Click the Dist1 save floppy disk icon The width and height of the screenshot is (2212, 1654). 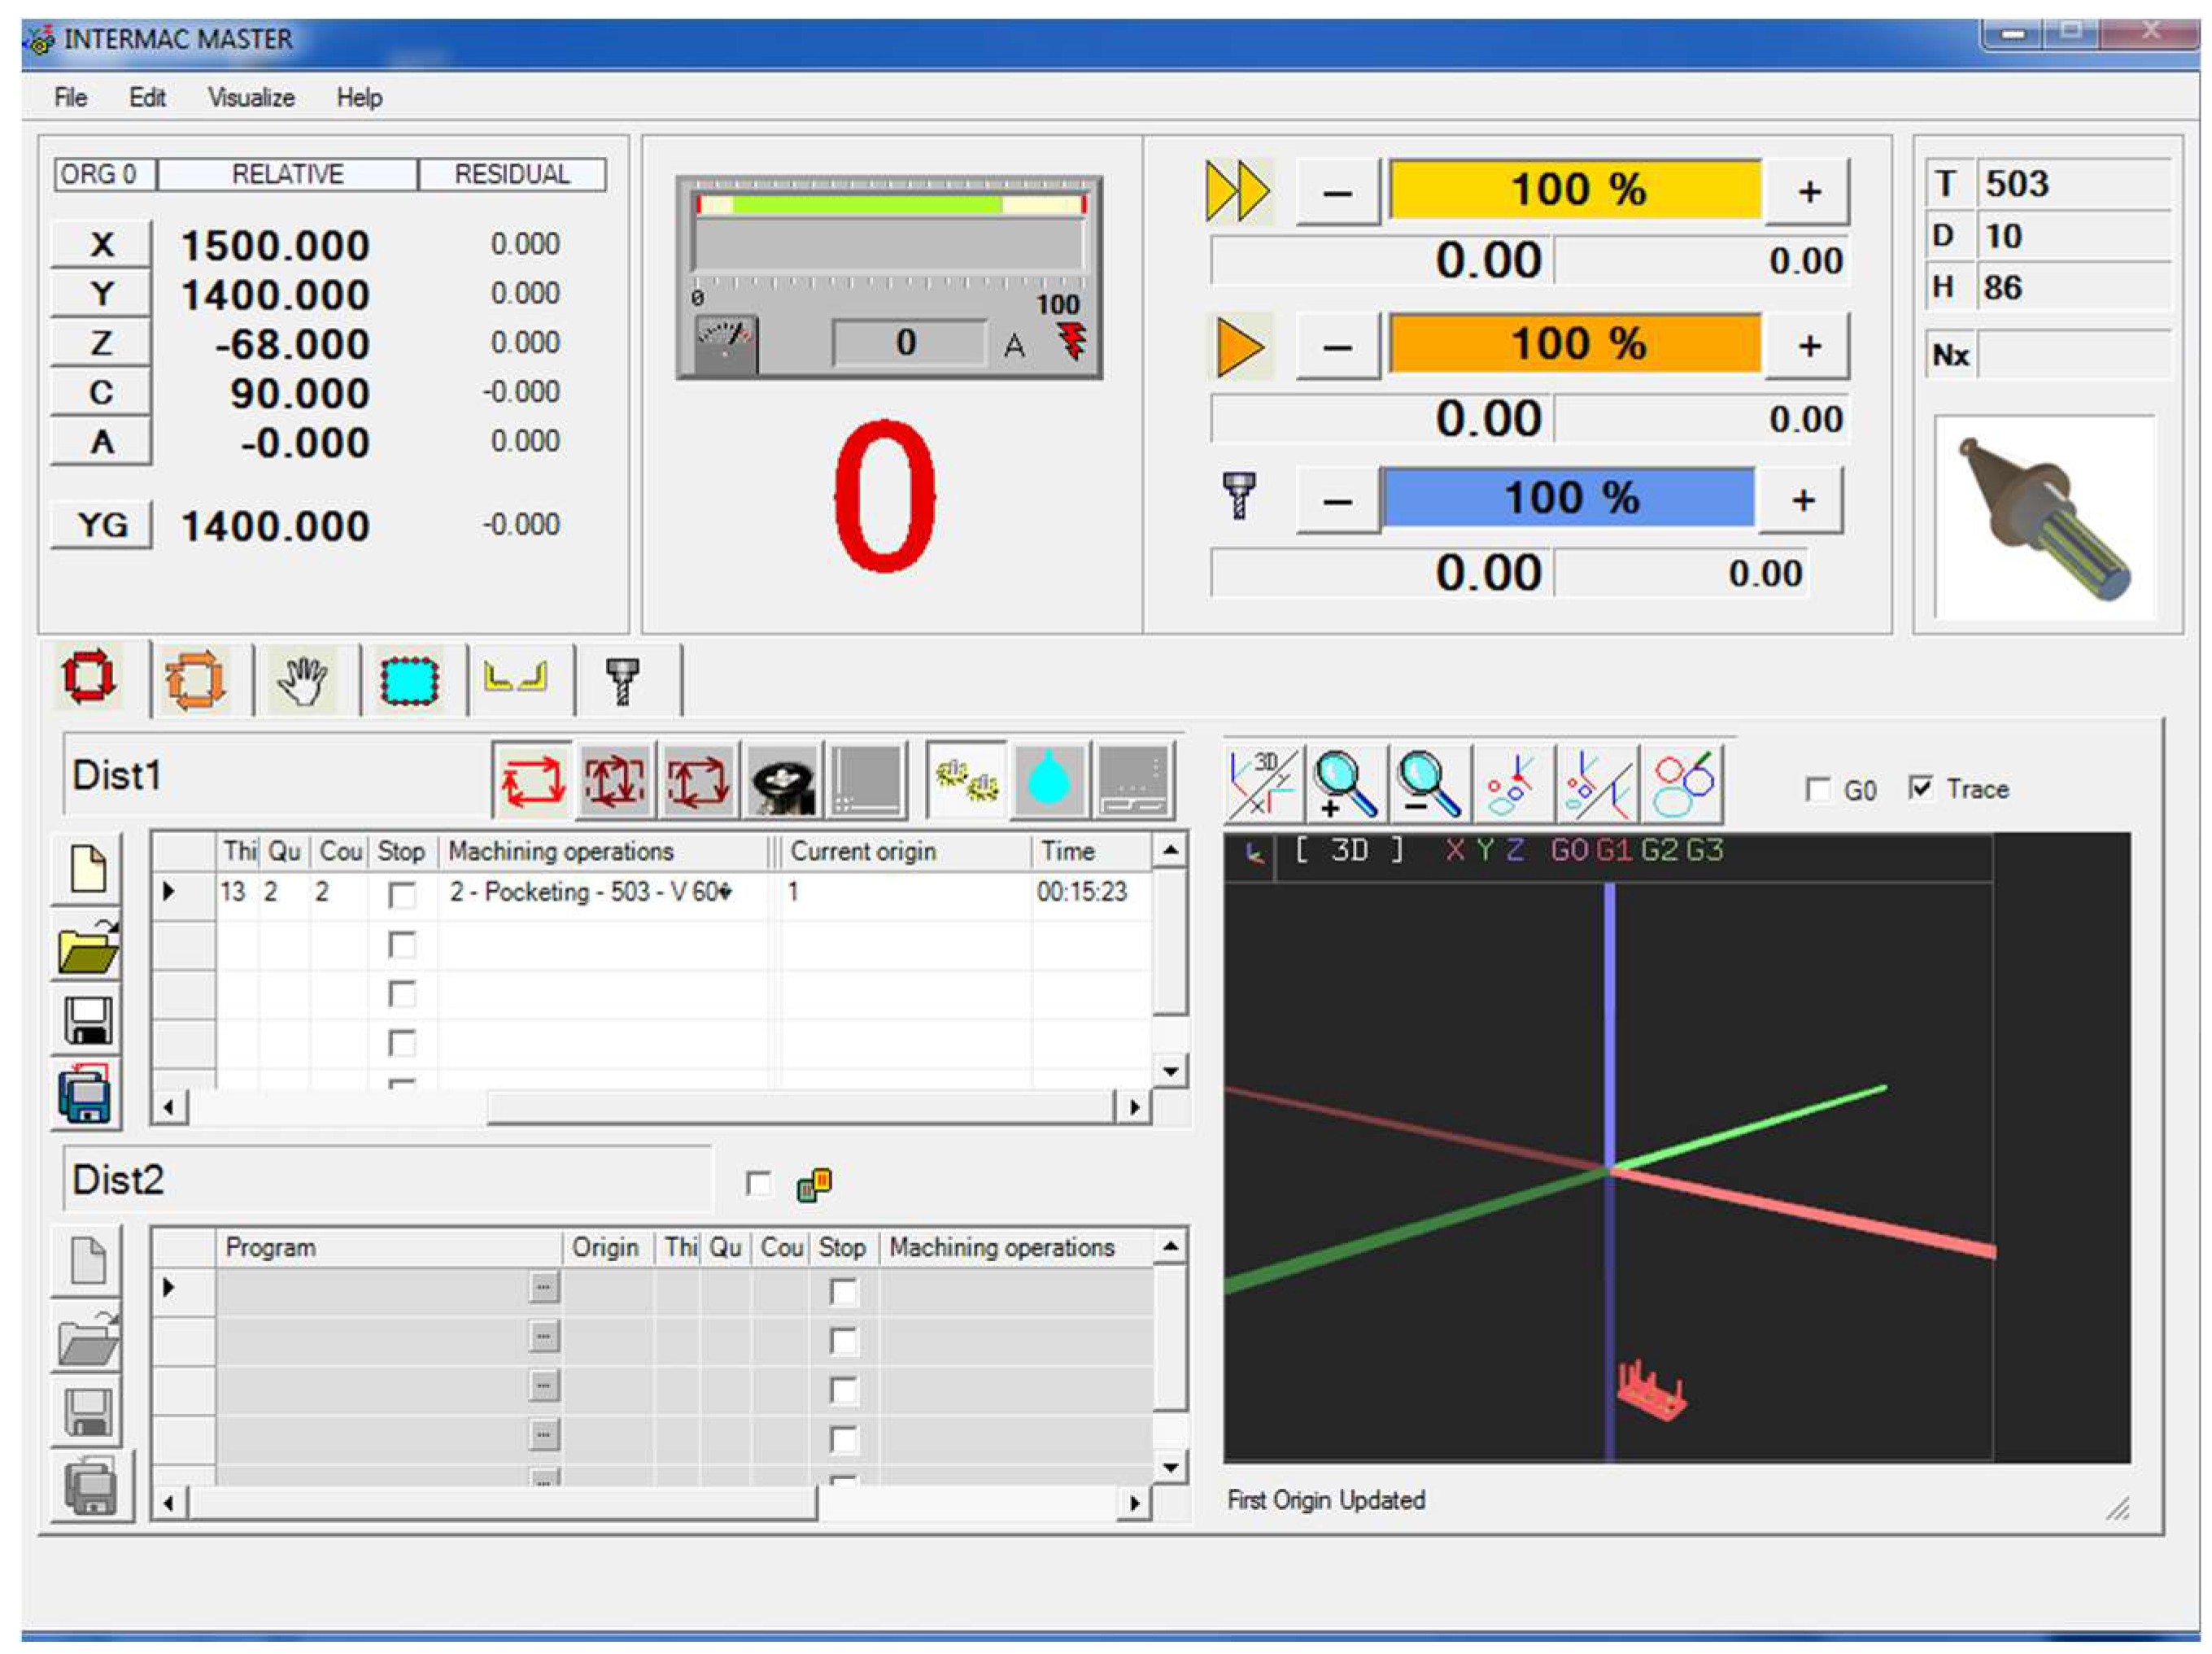88,1022
